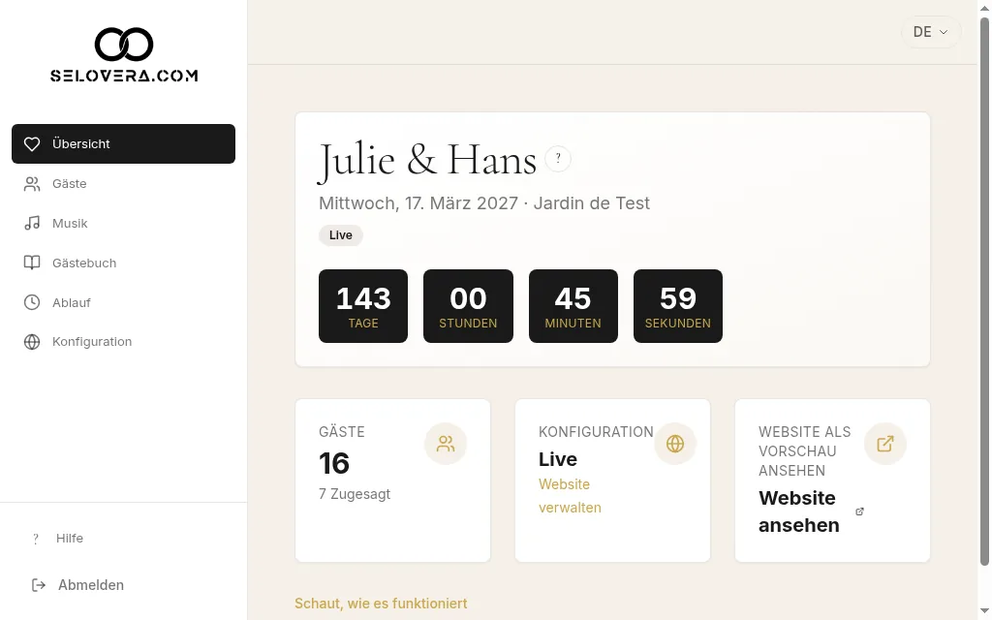Go to the Übersicht sidebar item
This screenshot has width=992, height=620.
click(x=123, y=143)
